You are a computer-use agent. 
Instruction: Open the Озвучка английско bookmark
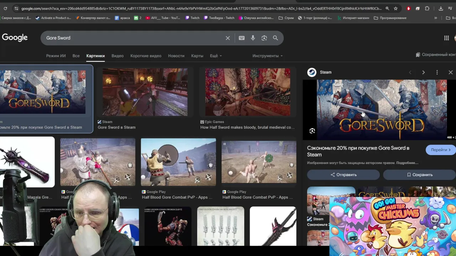256,18
